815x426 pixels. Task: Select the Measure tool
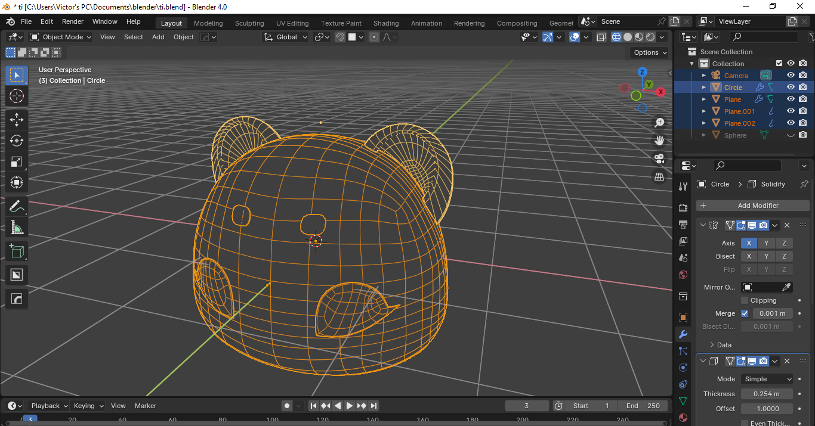(x=17, y=228)
